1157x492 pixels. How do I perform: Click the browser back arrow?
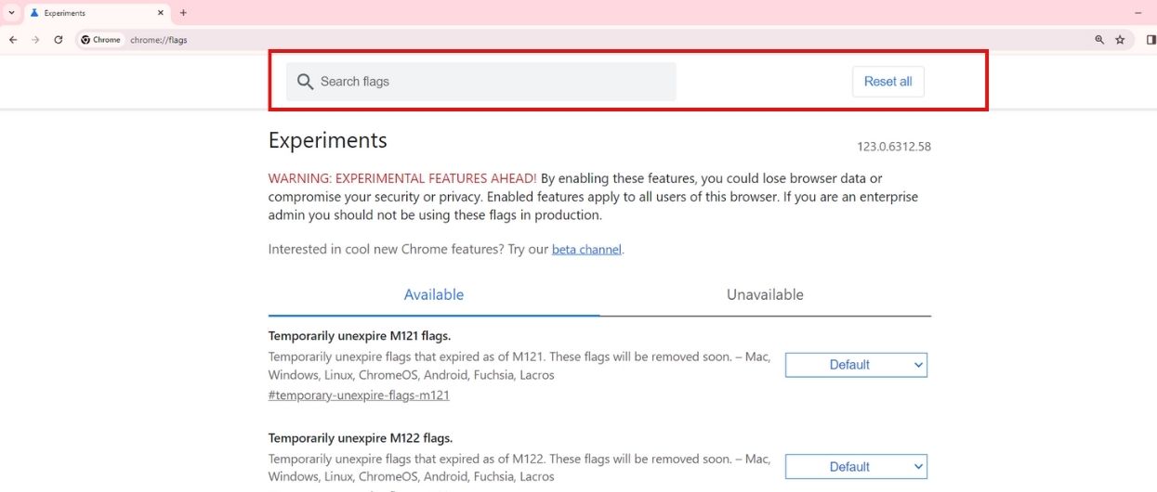13,40
